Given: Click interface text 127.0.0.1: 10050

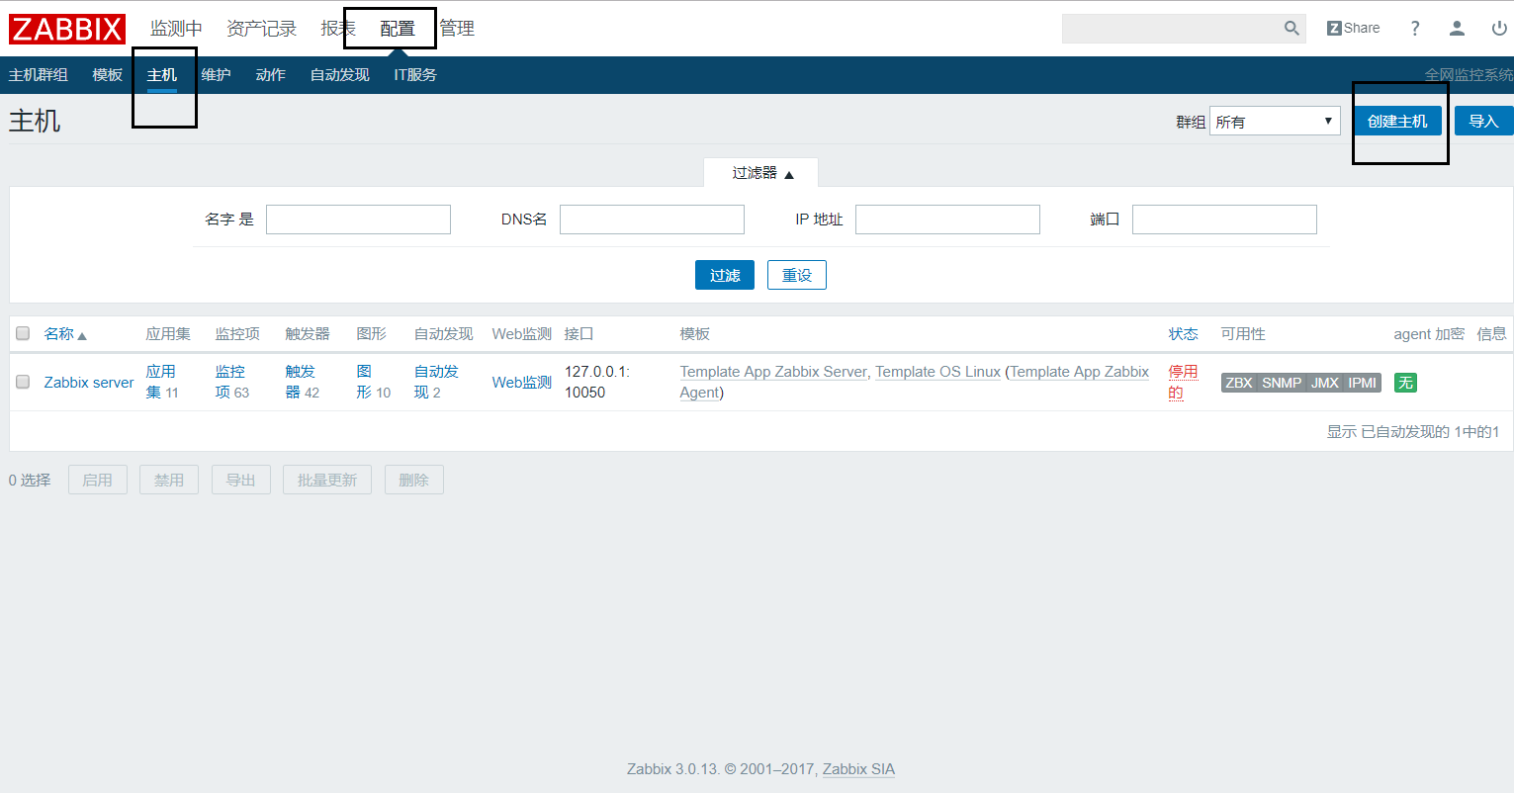Looking at the screenshot, I should pos(597,382).
